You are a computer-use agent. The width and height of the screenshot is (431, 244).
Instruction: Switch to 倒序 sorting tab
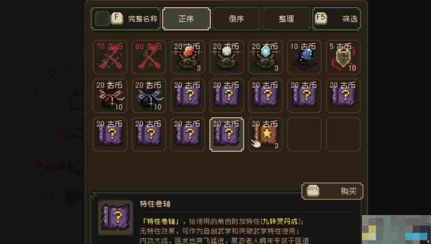pos(236,19)
